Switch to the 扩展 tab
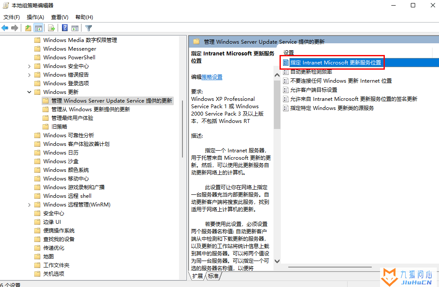 (x=197, y=276)
